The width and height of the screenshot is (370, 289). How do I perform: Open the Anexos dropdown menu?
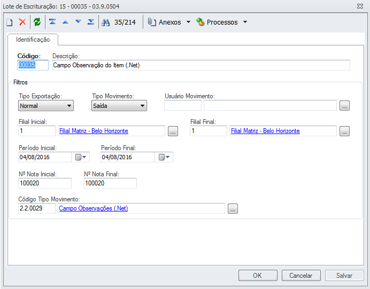(x=168, y=22)
